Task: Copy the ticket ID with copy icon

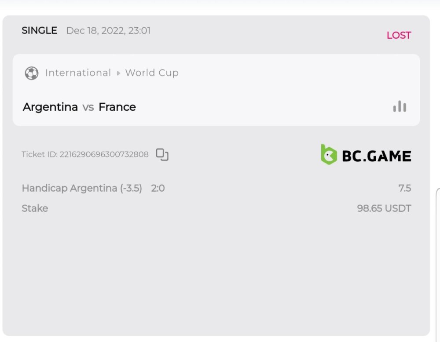Action: click(x=162, y=154)
